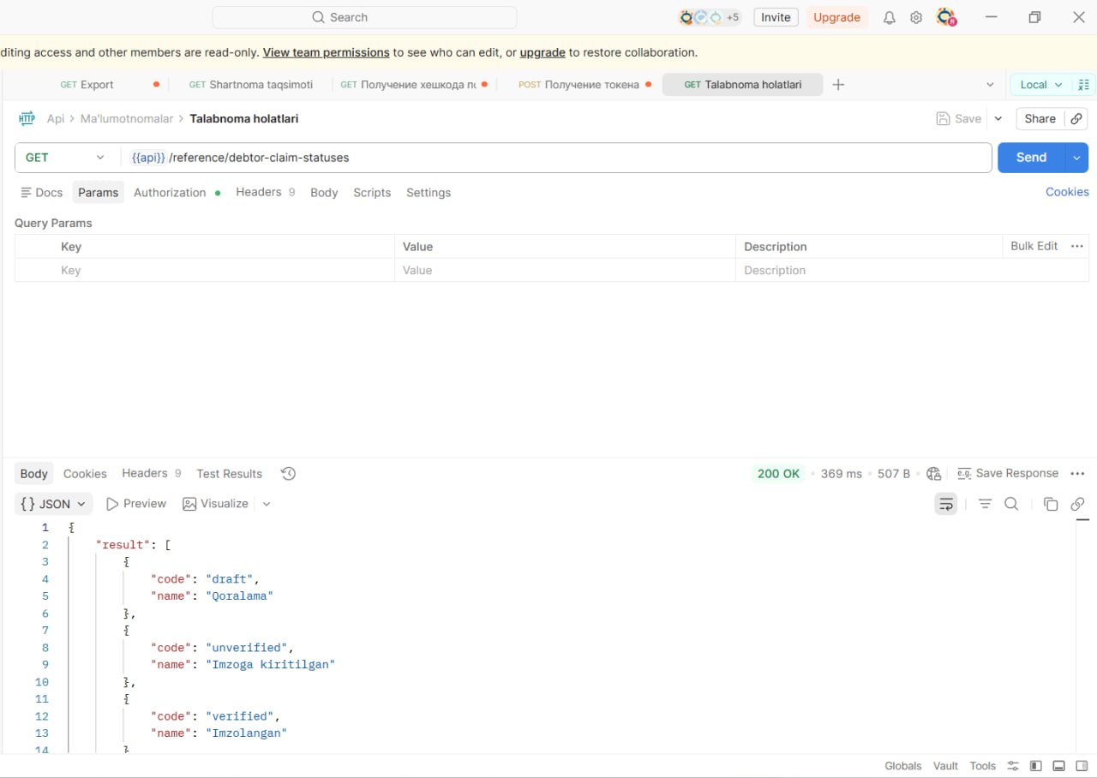Open Postman settings gear
1097x778 pixels.
(916, 17)
